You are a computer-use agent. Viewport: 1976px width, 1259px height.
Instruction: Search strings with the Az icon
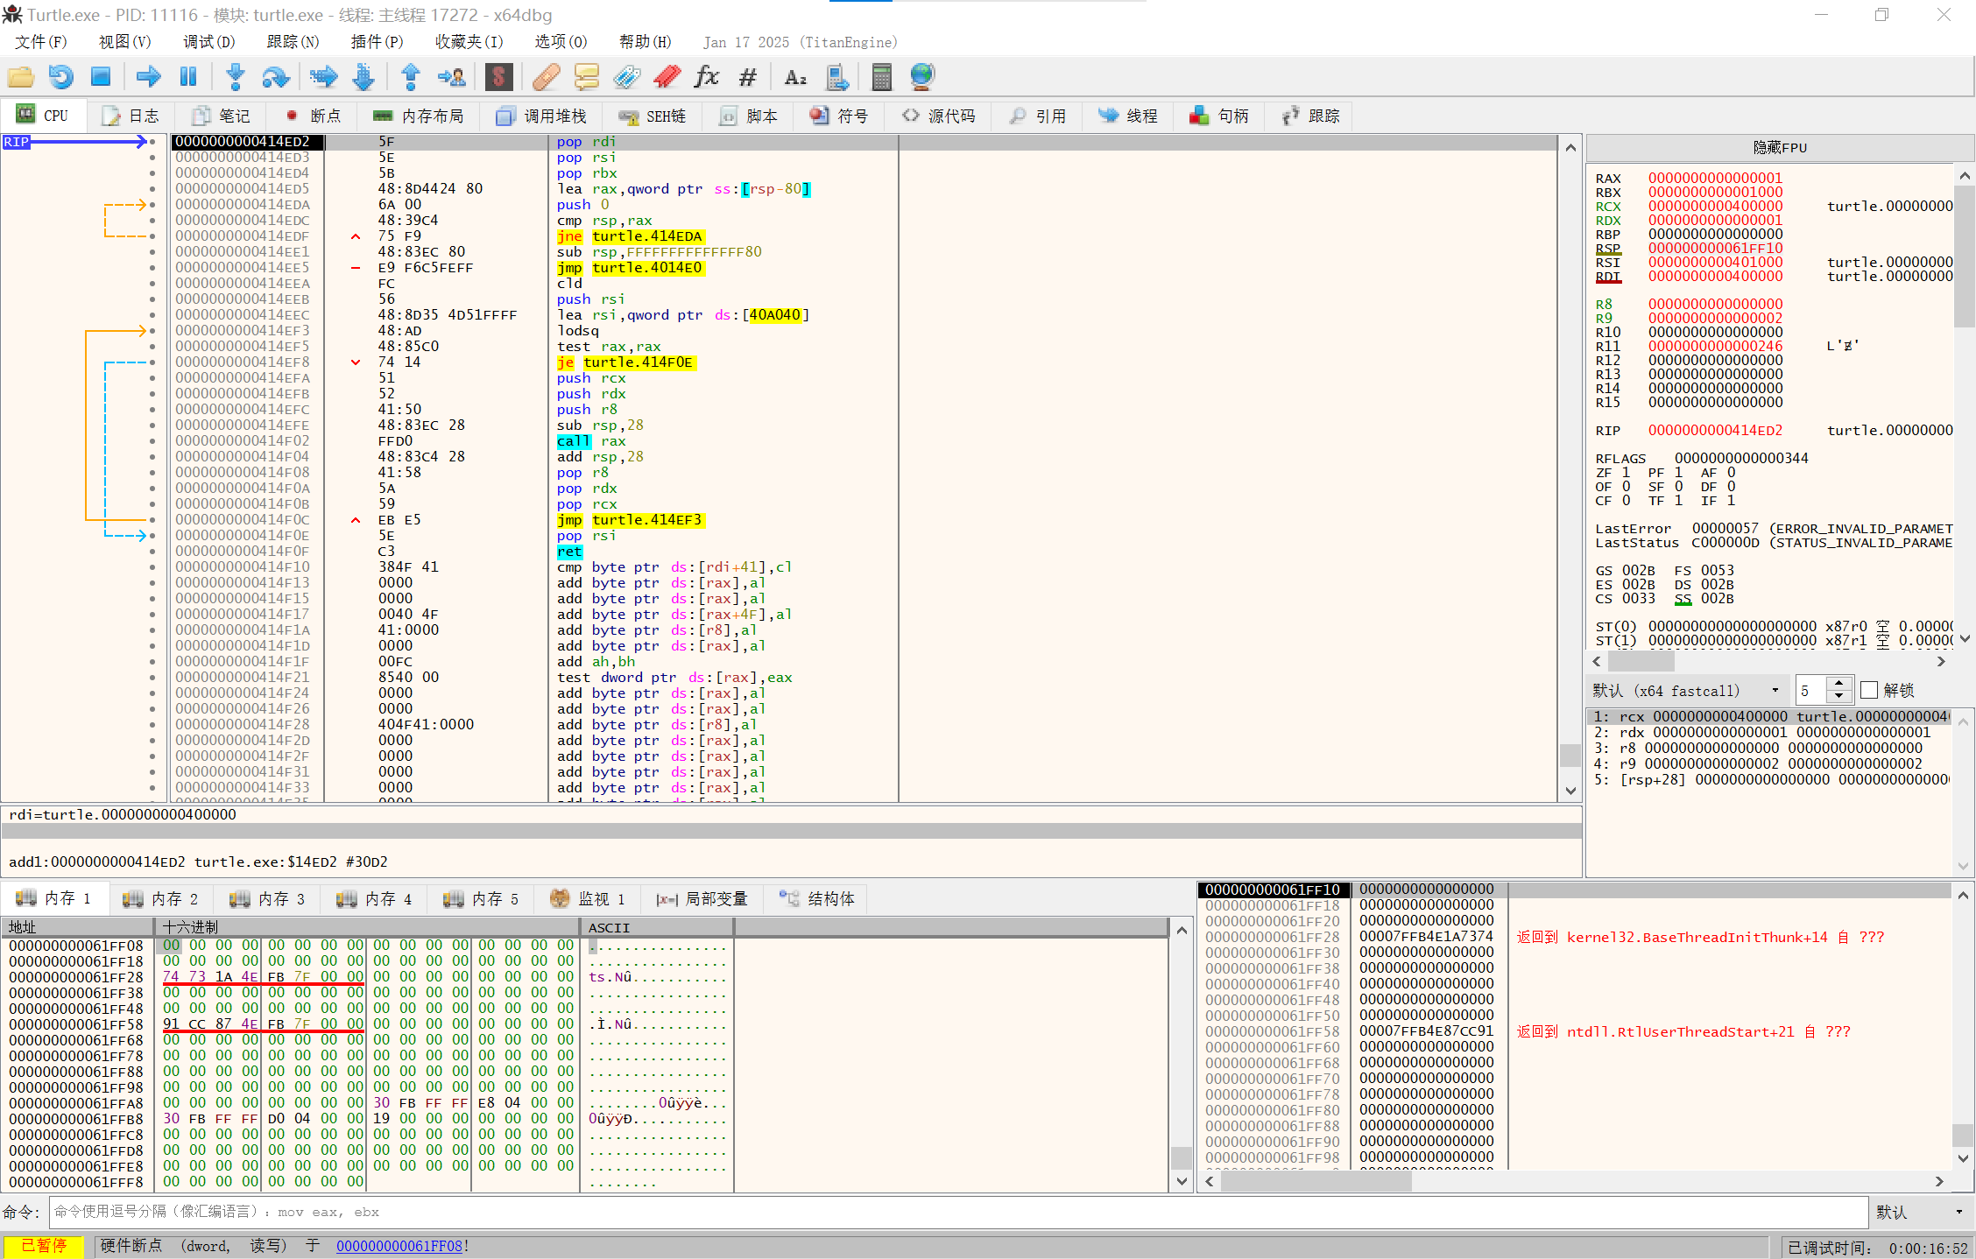click(795, 77)
